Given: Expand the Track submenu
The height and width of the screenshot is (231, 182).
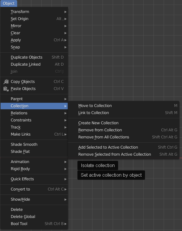Looking at the screenshot, I should [34, 127].
